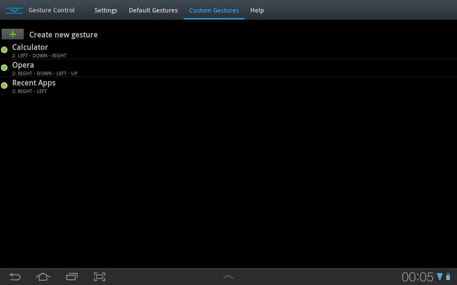
Task: Tap the Gesture Control app logo
Action: click(x=14, y=10)
